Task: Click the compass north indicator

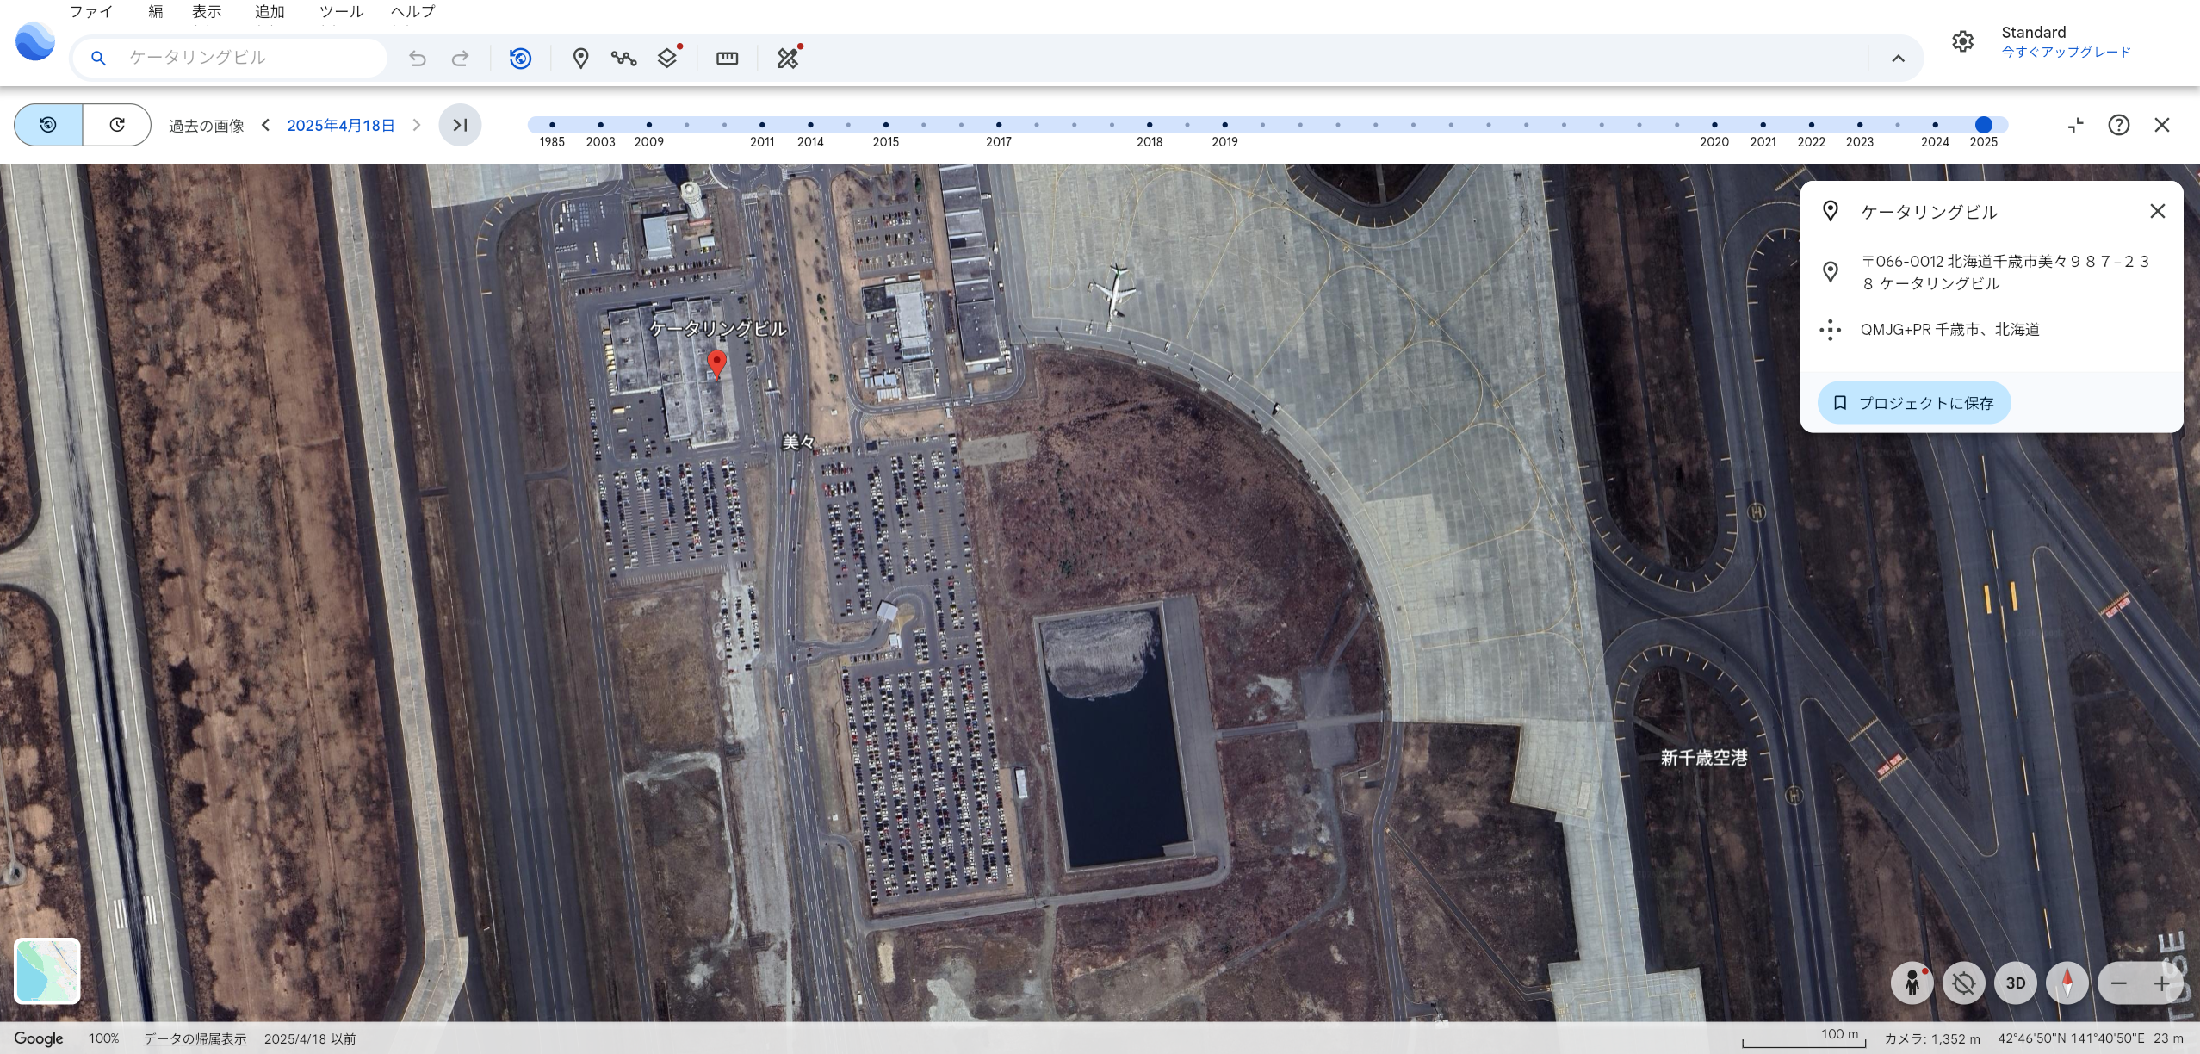Action: pyautogui.click(x=2067, y=983)
